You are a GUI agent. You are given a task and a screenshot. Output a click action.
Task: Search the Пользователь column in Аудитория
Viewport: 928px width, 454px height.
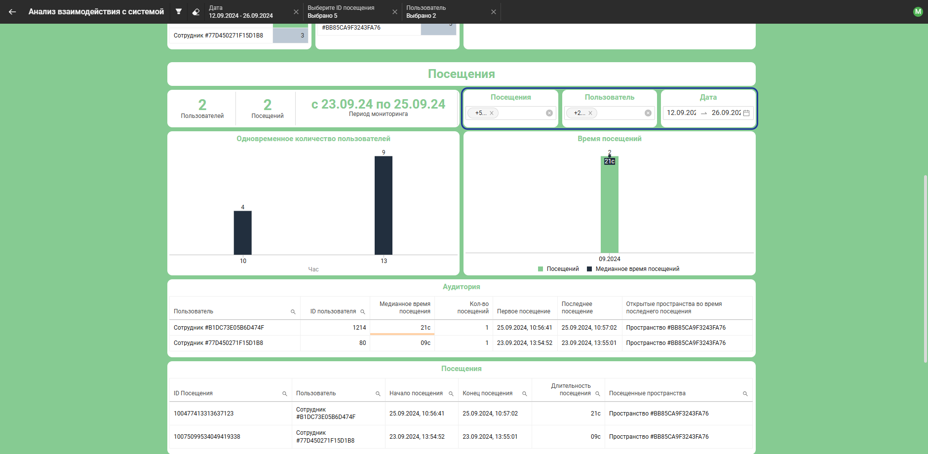293,312
